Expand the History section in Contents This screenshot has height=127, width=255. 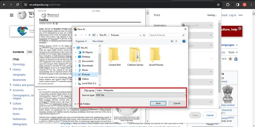[x=11, y=69]
